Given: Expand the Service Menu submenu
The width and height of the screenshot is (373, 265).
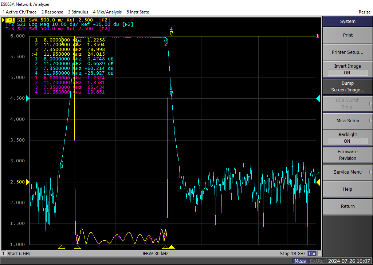Looking at the screenshot, I should point(347,172).
